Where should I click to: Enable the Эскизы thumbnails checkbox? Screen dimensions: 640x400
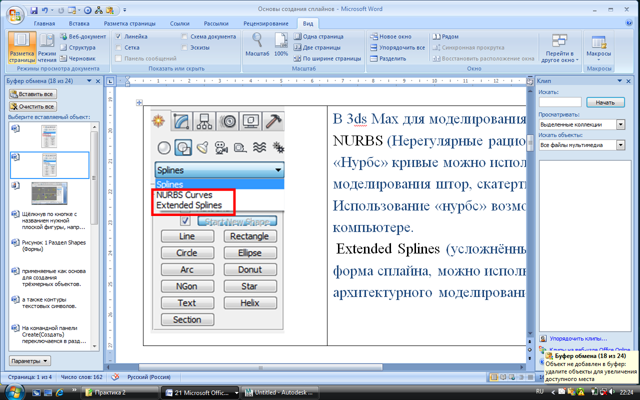184,47
